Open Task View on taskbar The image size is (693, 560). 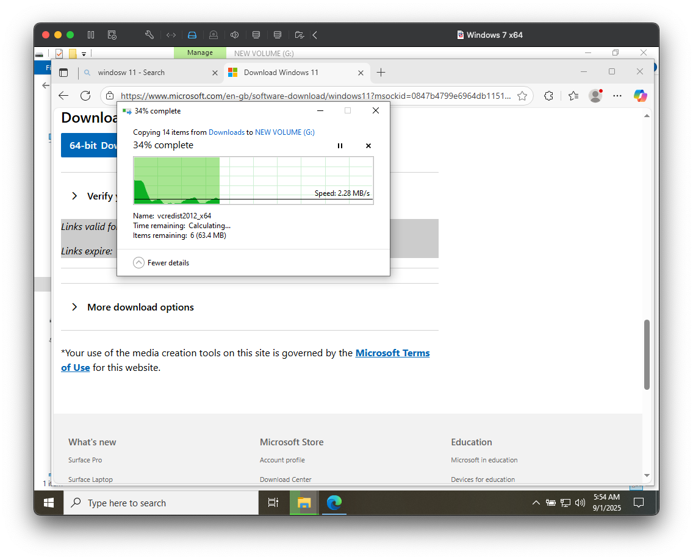273,503
